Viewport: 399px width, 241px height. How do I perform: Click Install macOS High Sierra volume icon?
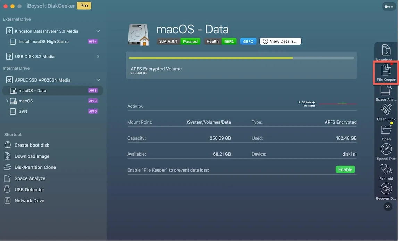[13, 41]
